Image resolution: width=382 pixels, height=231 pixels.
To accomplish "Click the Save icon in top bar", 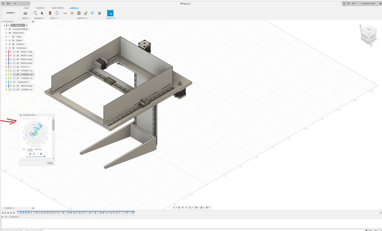I will (15, 3).
